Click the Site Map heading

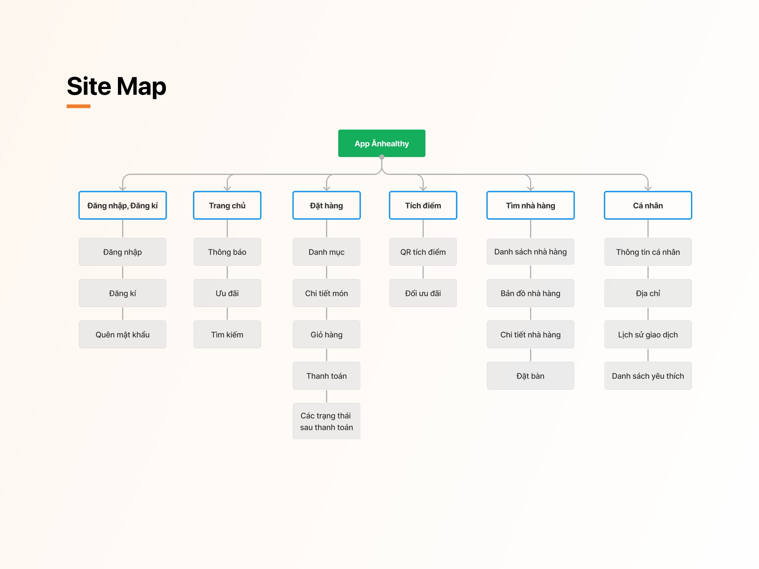pyautogui.click(x=116, y=86)
